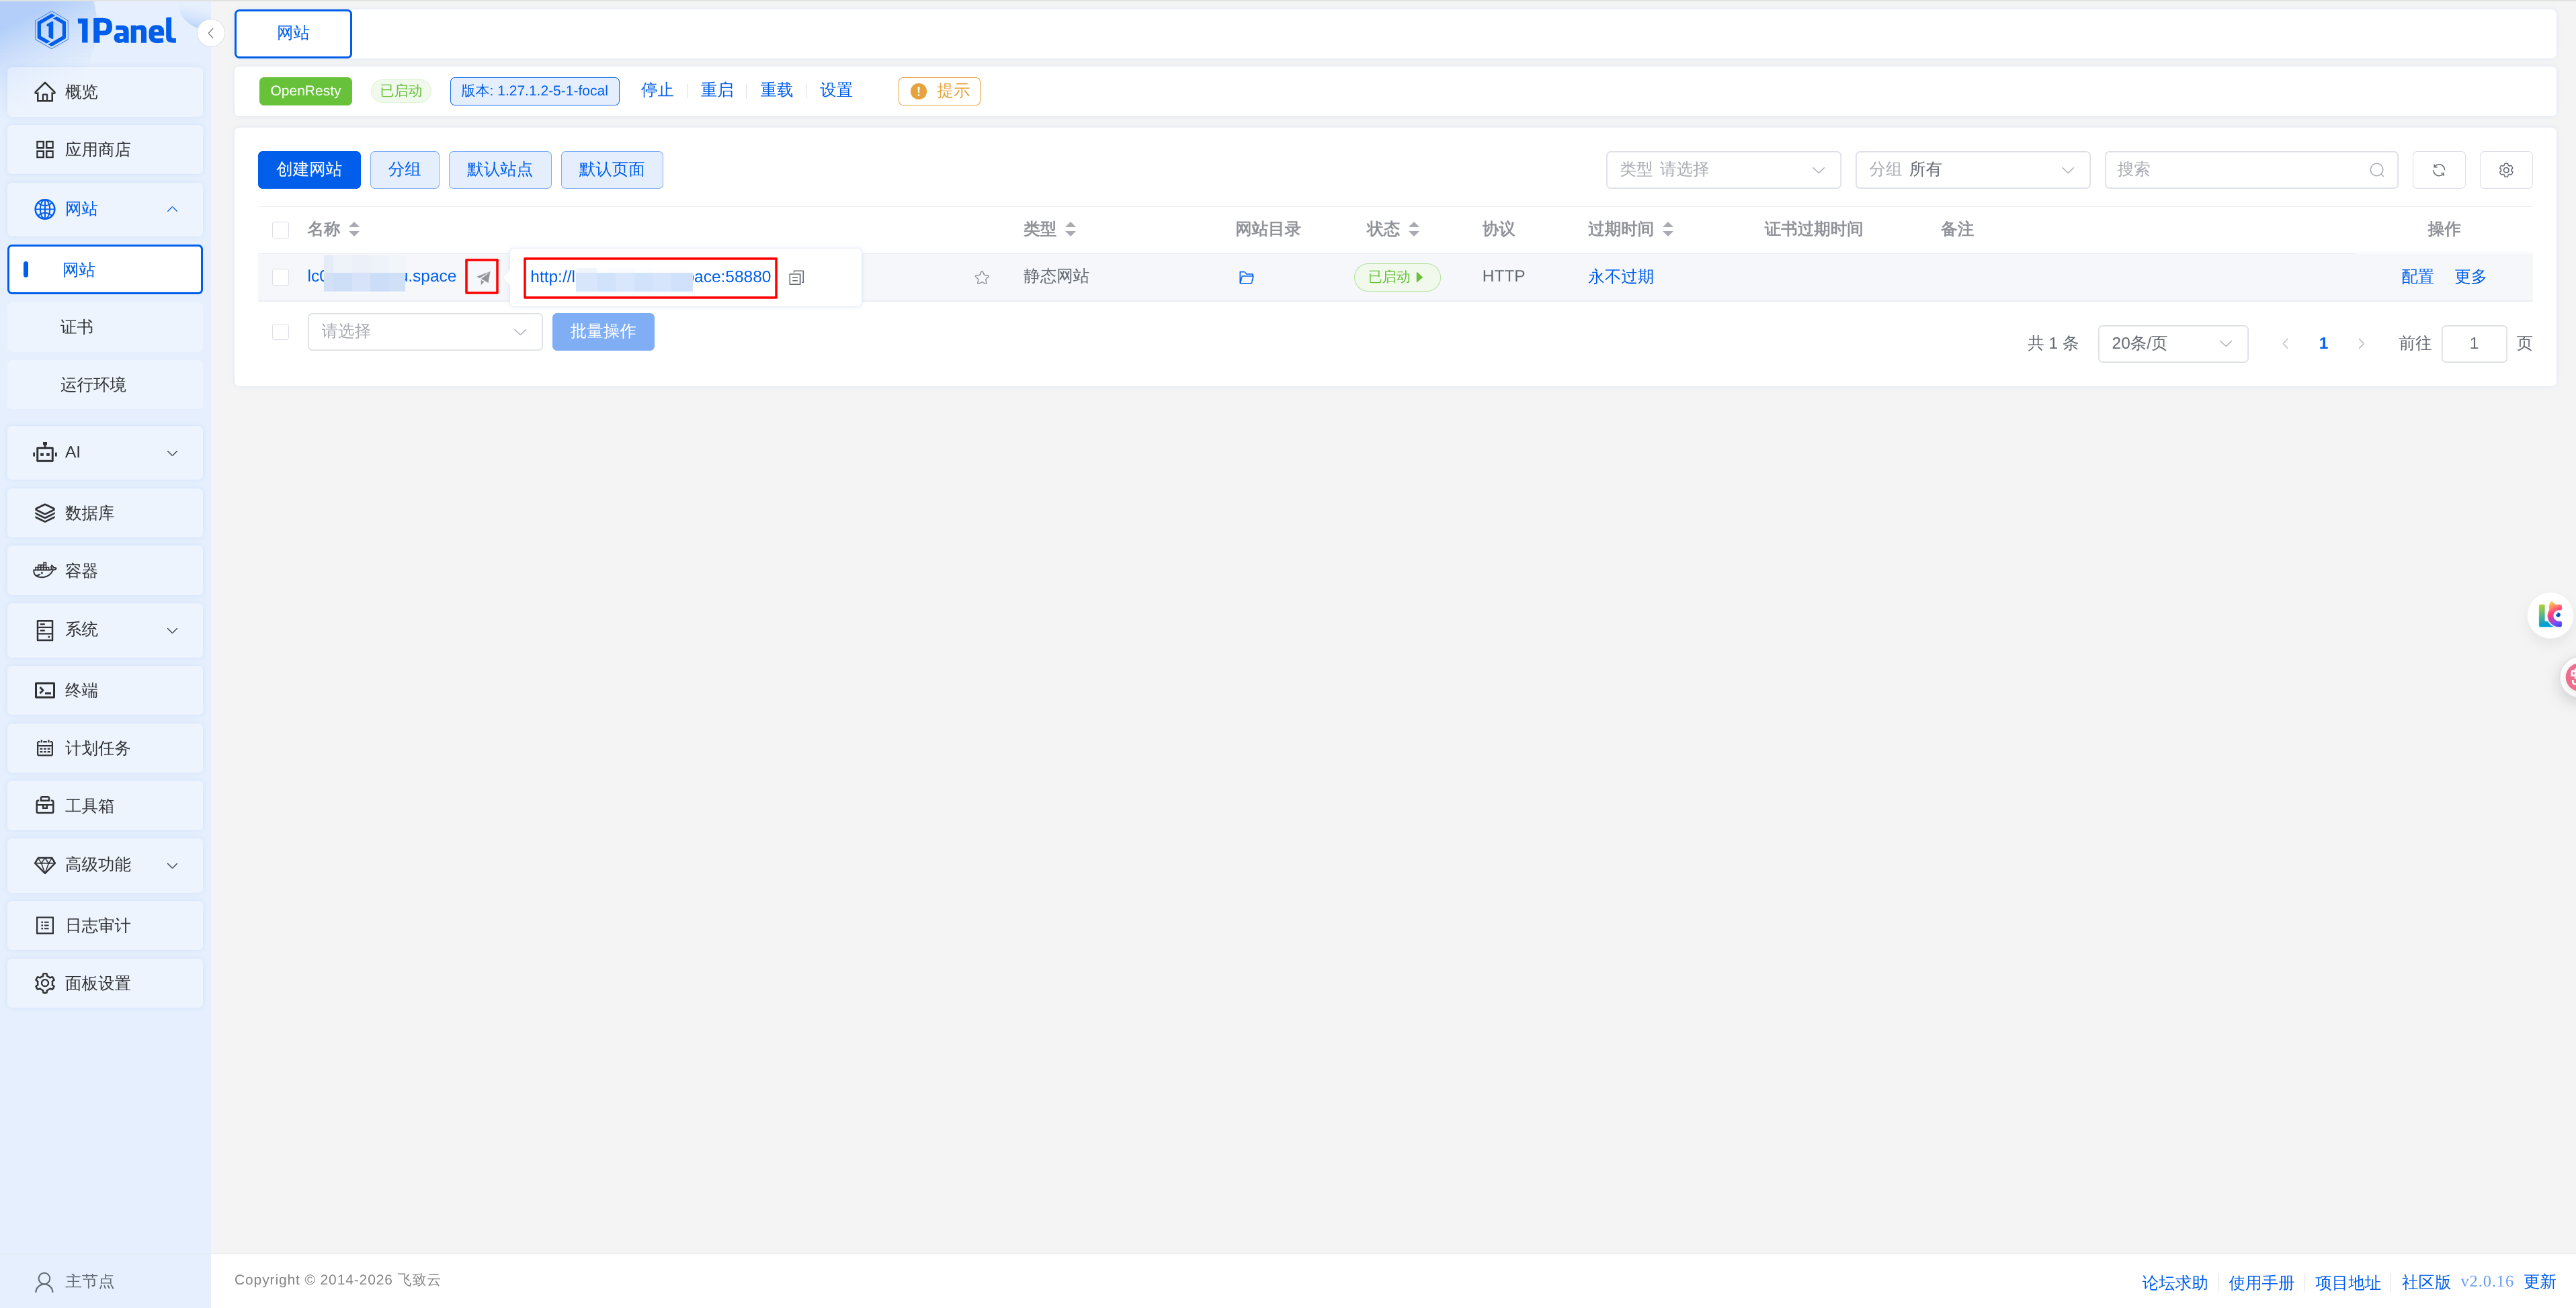Favorite the website with star icon
This screenshot has width=2576, height=1308.
coord(982,278)
